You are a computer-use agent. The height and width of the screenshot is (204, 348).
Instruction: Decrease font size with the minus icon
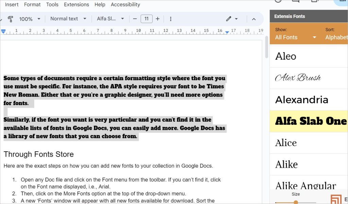tap(135, 19)
